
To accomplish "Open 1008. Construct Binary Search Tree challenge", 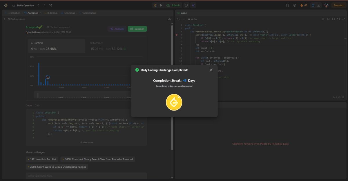I will (x=98, y=159).
